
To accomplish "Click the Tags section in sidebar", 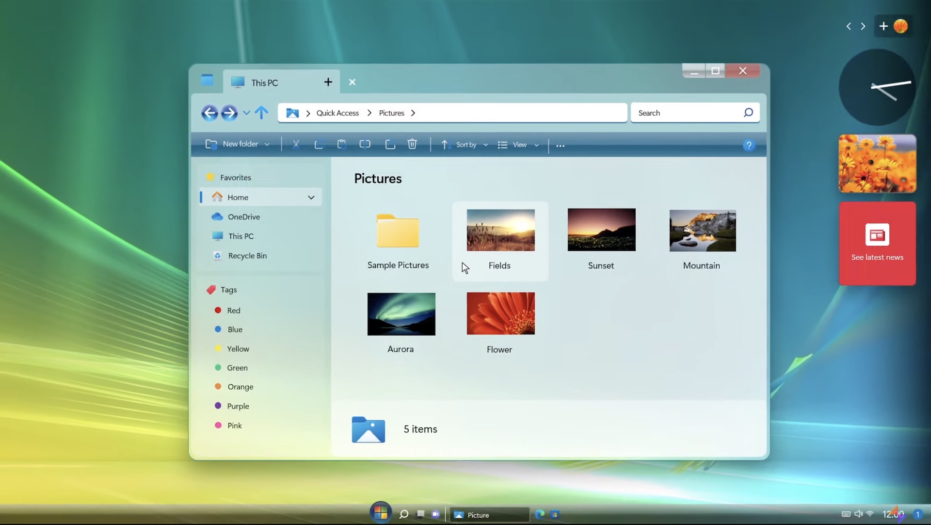I will (x=229, y=289).
